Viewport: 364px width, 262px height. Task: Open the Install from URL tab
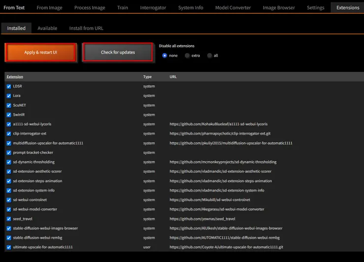pyautogui.click(x=86, y=29)
